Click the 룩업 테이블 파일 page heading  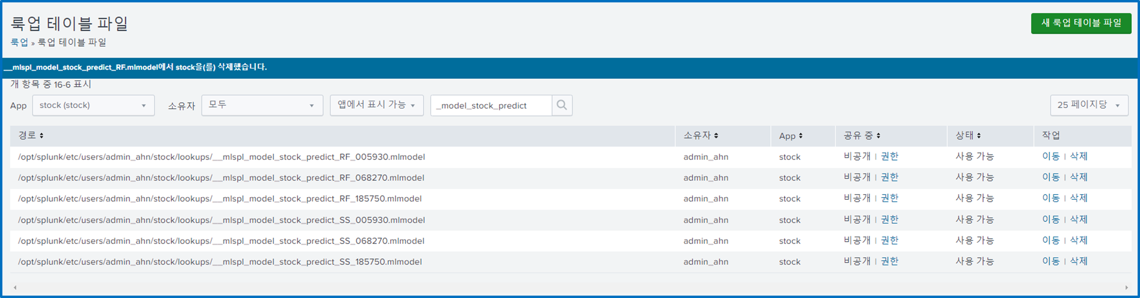pyautogui.click(x=69, y=23)
